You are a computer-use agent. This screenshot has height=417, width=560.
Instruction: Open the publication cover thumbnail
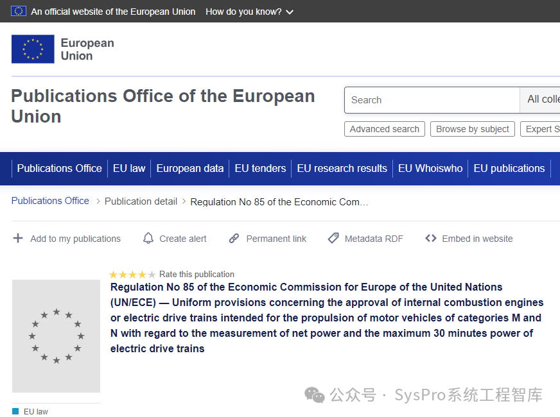56,336
